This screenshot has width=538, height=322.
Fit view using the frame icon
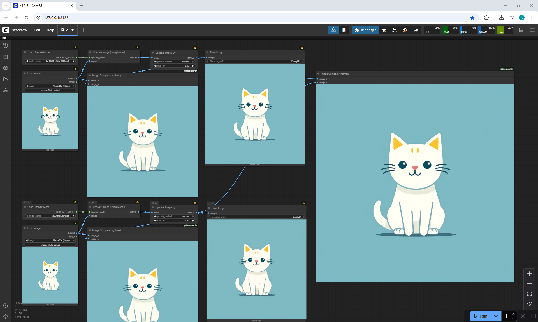[529, 294]
